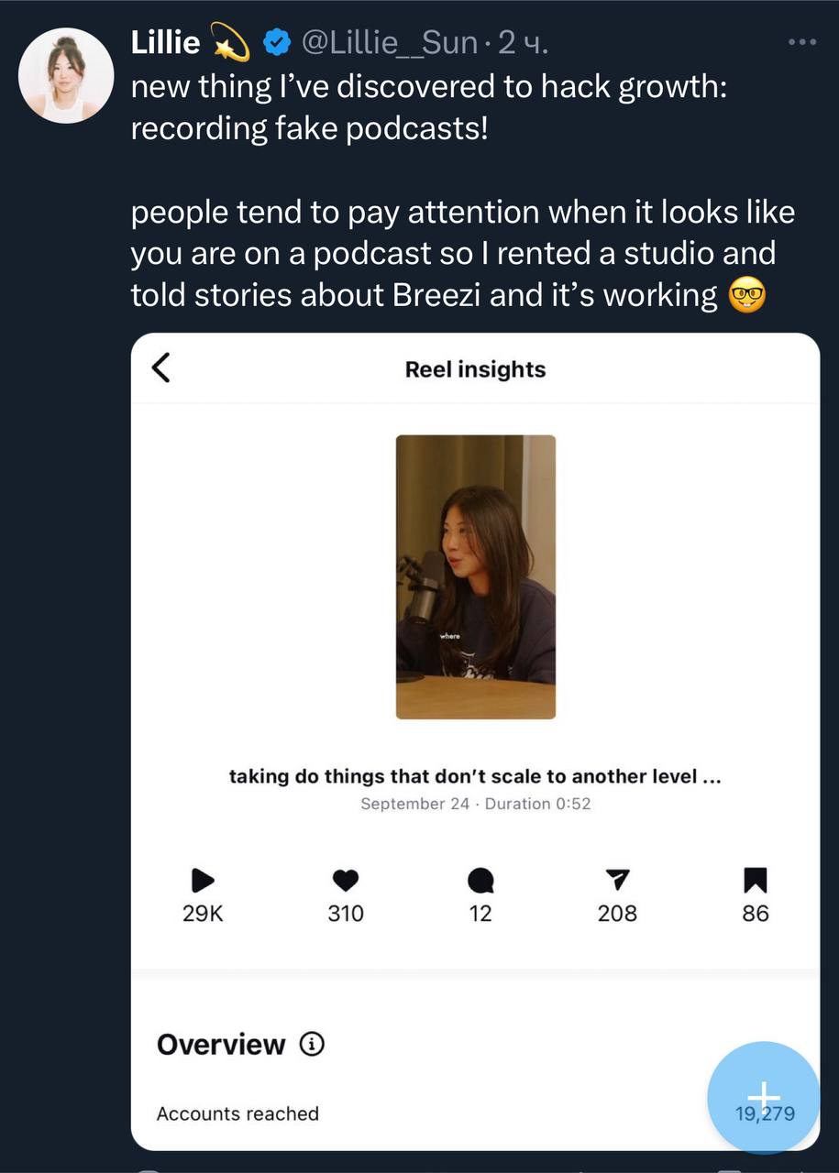This screenshot has height=1173, width=839.
Task: Select the Accounts reached row
Action: [238, 1113]
